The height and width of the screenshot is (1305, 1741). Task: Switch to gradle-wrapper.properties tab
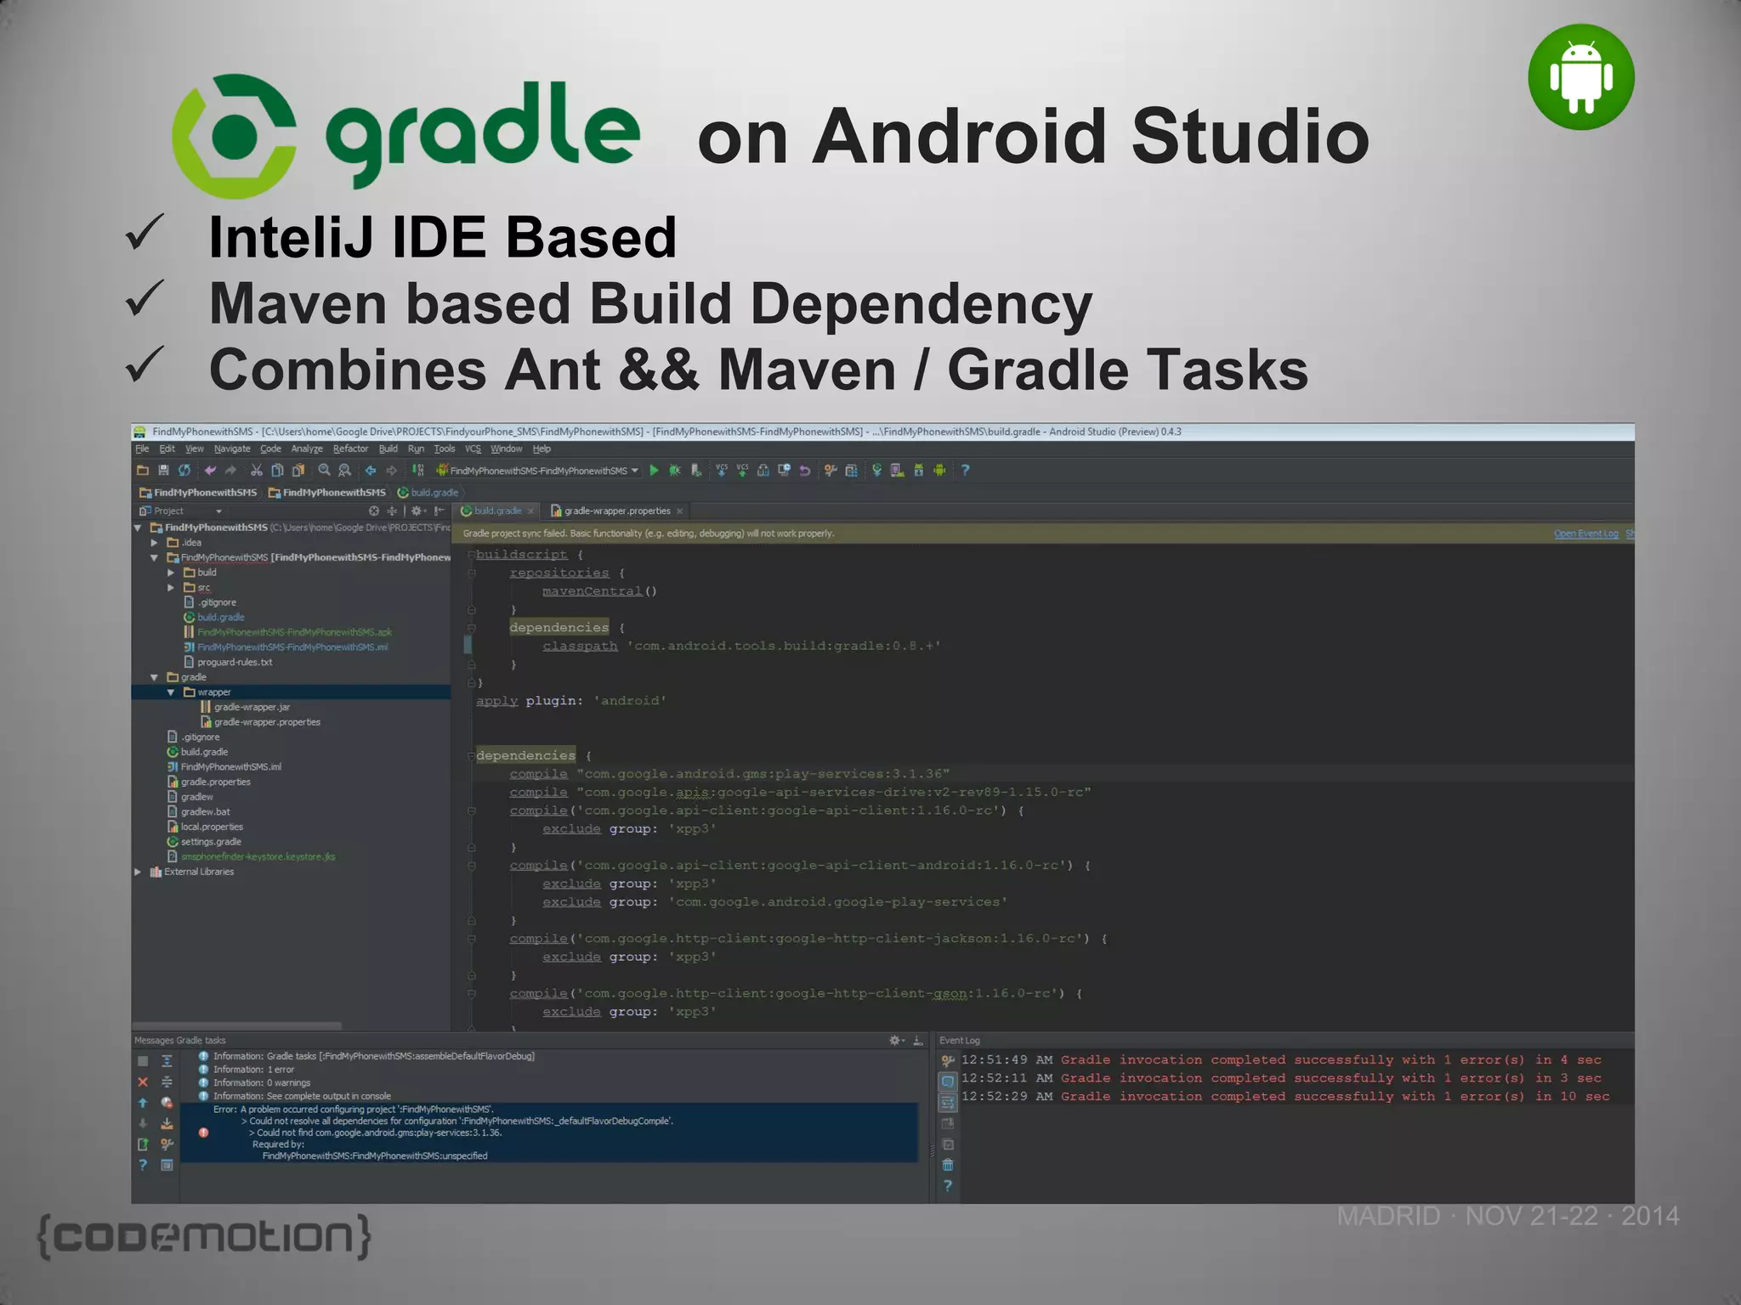(x=617, y=511)
